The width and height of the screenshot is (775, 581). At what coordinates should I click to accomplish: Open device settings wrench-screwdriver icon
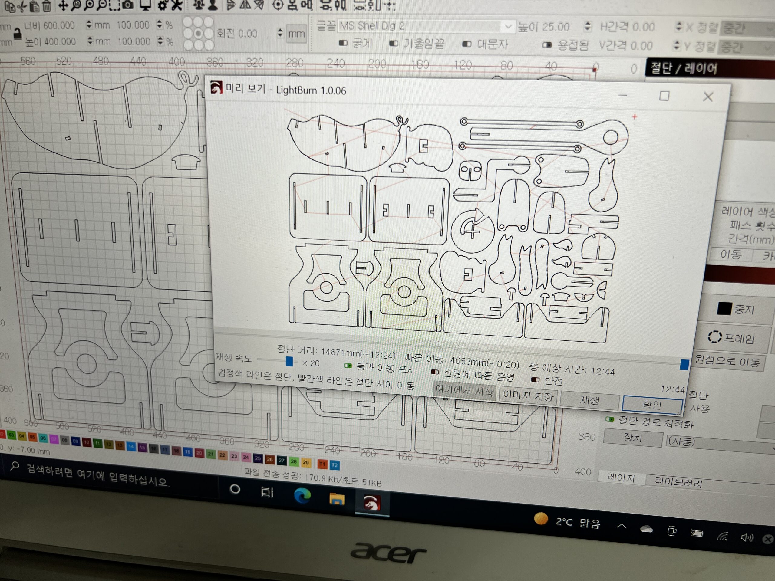point(177,5)
